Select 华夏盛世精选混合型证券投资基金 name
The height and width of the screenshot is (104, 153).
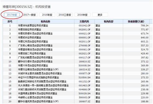[35, 50]
